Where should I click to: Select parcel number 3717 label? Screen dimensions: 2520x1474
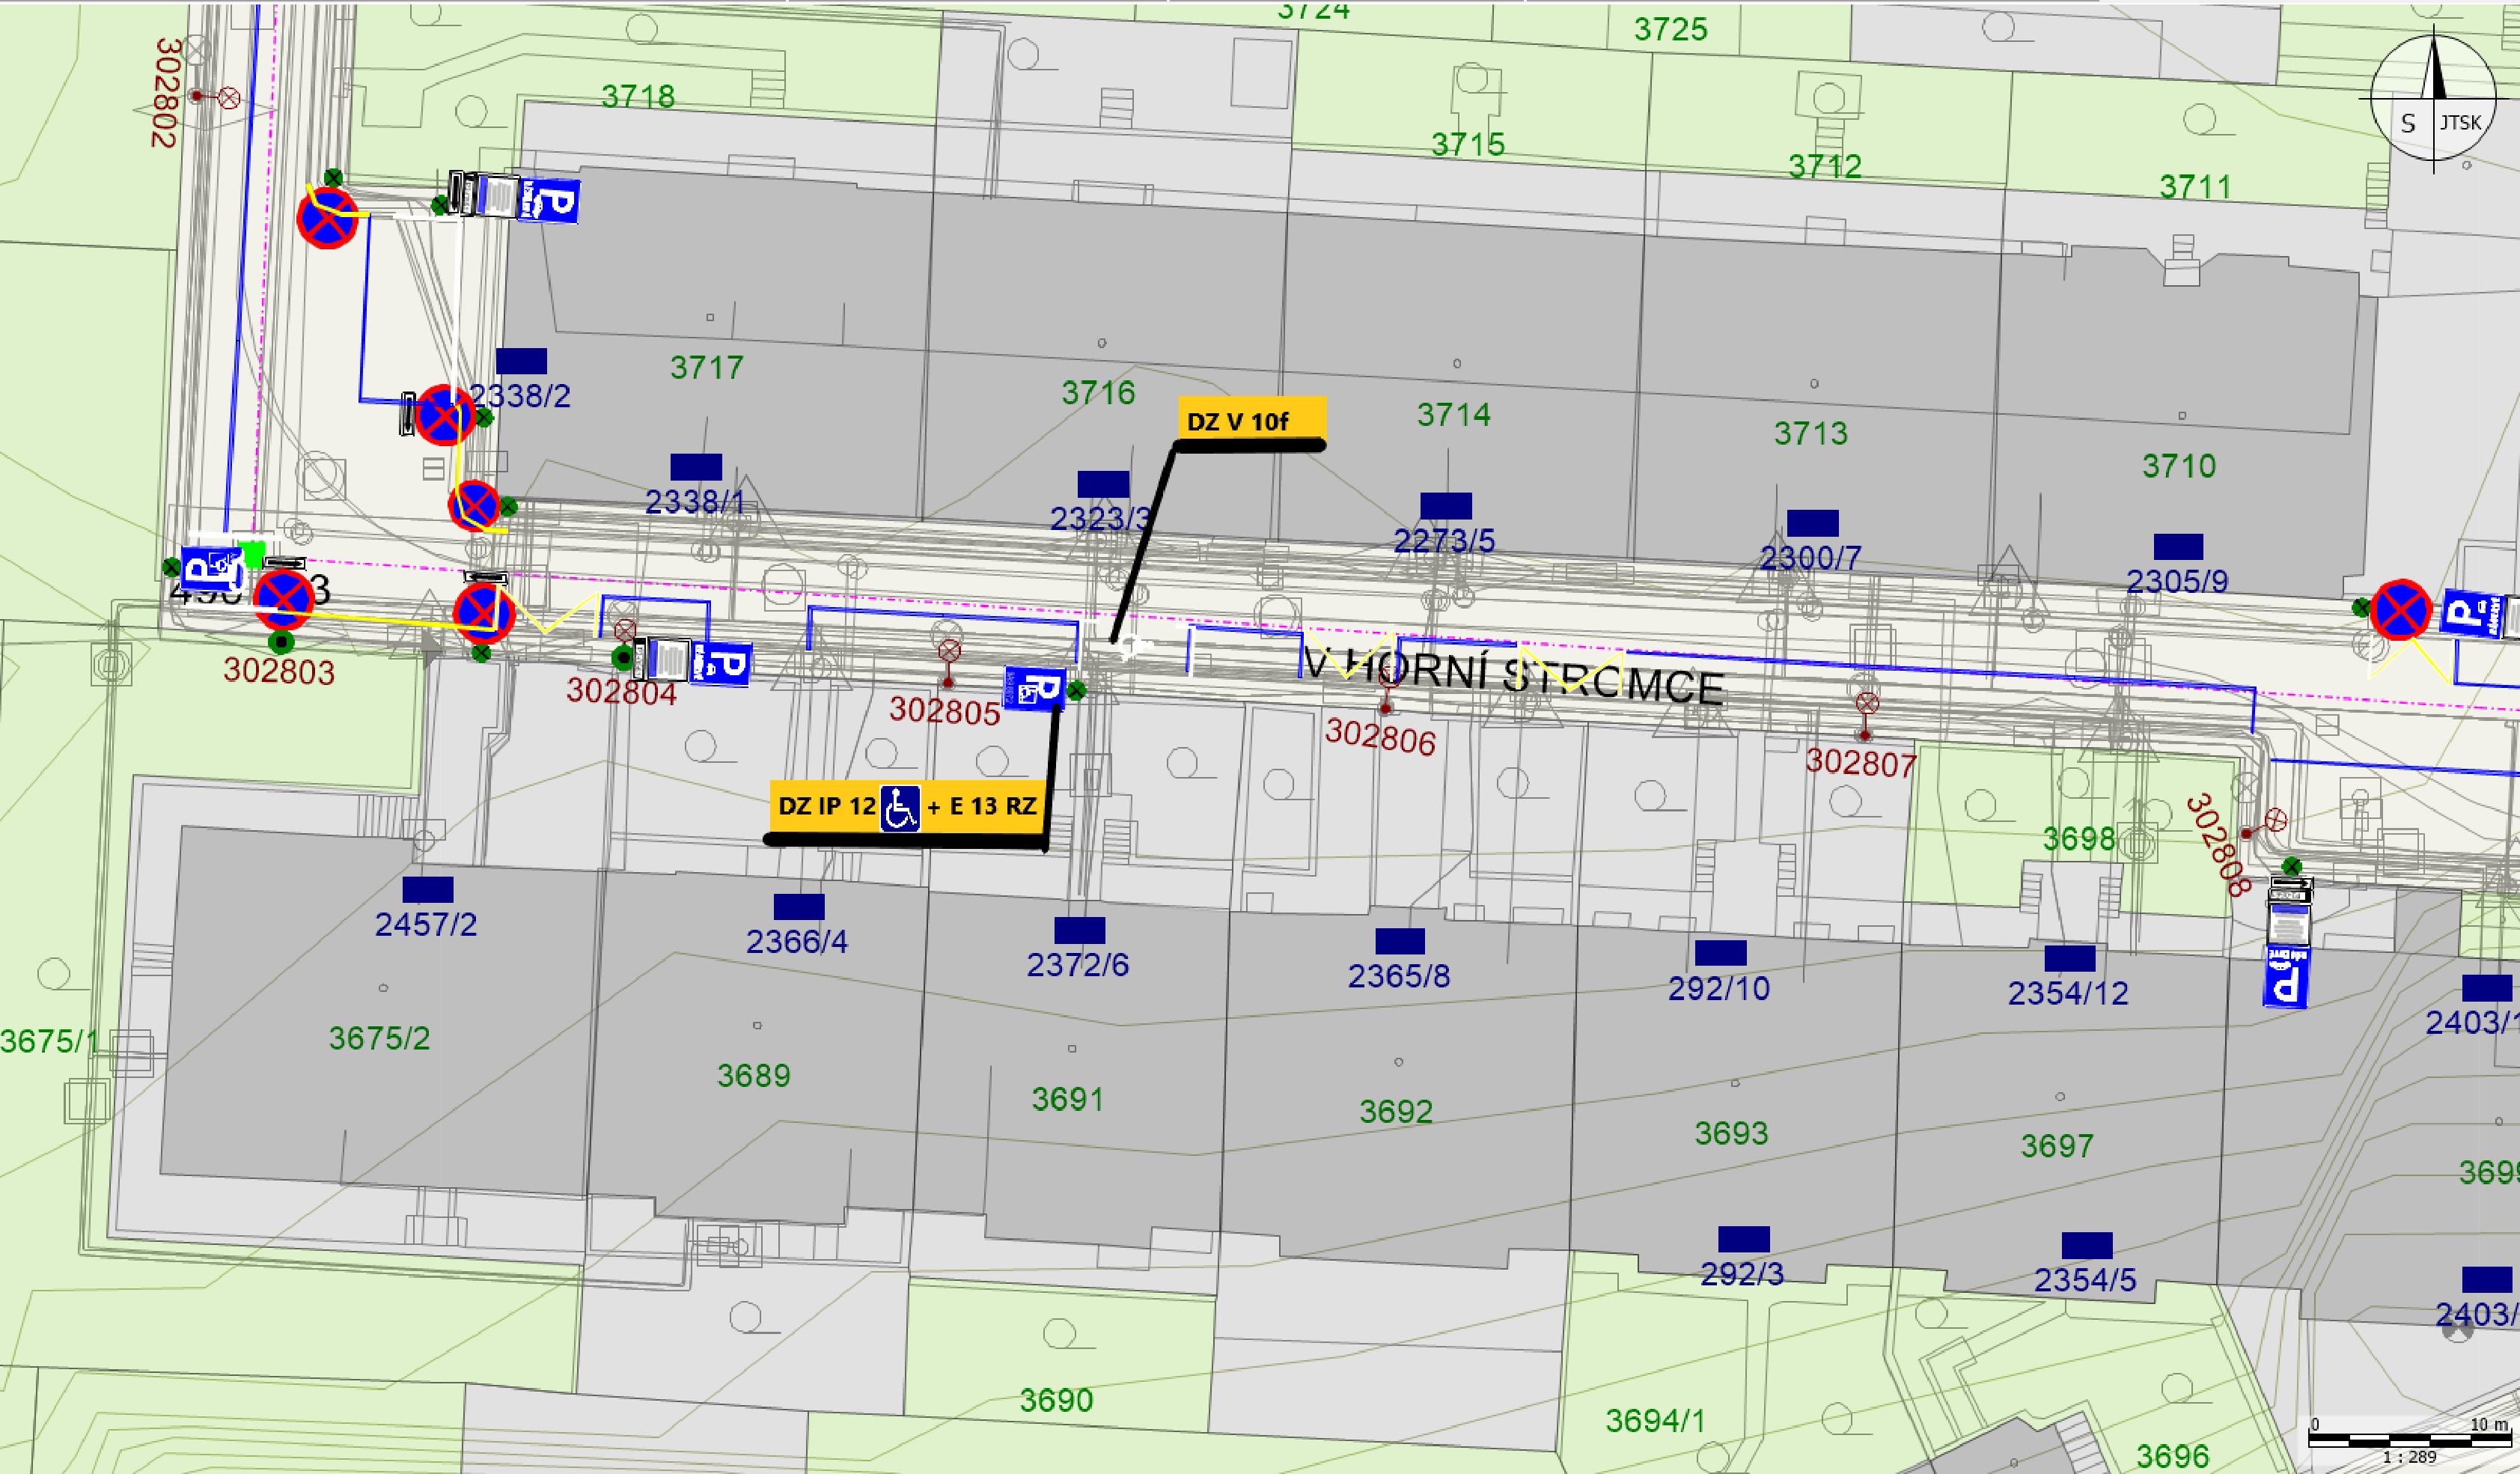click(x=706, y=368)
